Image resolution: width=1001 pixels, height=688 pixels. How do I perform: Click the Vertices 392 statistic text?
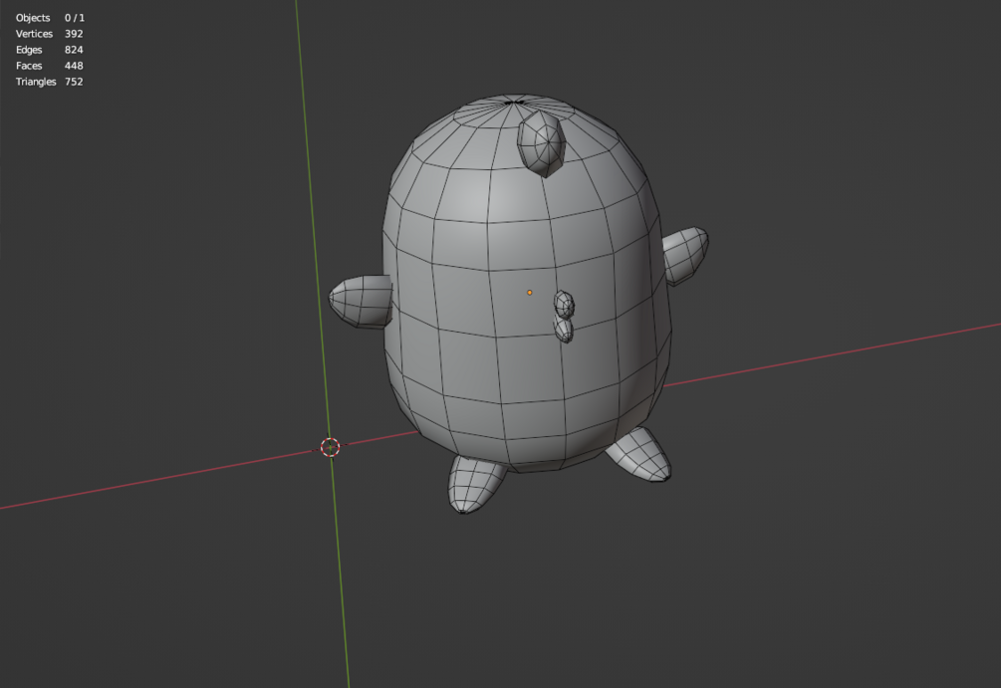pos(50,34)
